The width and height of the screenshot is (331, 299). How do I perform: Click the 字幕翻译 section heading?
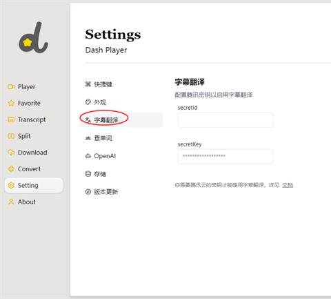pos(190,82)
